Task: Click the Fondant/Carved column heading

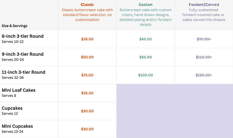Action: pyautogui.click(x=204, y=5)
